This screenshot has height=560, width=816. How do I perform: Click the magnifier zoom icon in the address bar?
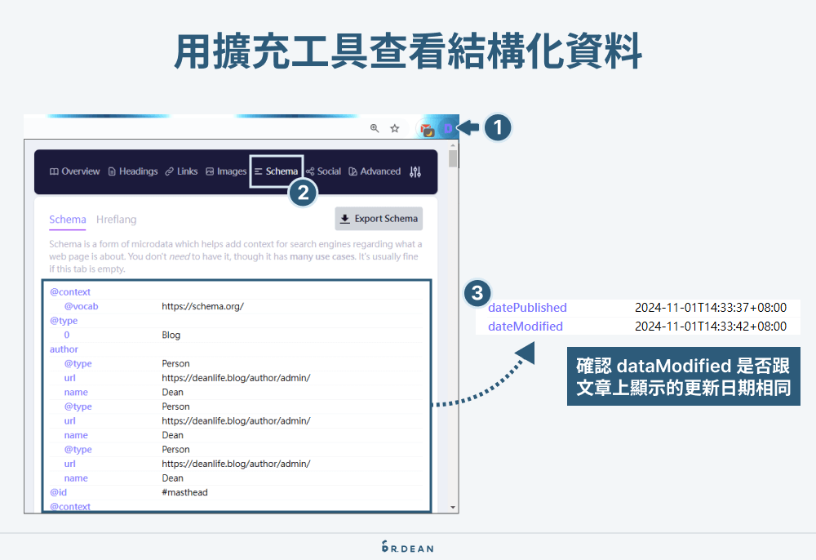click(x=375, y=128)
